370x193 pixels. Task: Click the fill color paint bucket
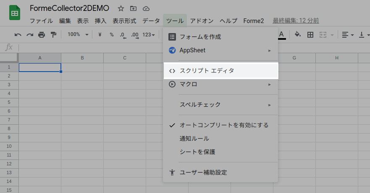click(x=298, y=35)
